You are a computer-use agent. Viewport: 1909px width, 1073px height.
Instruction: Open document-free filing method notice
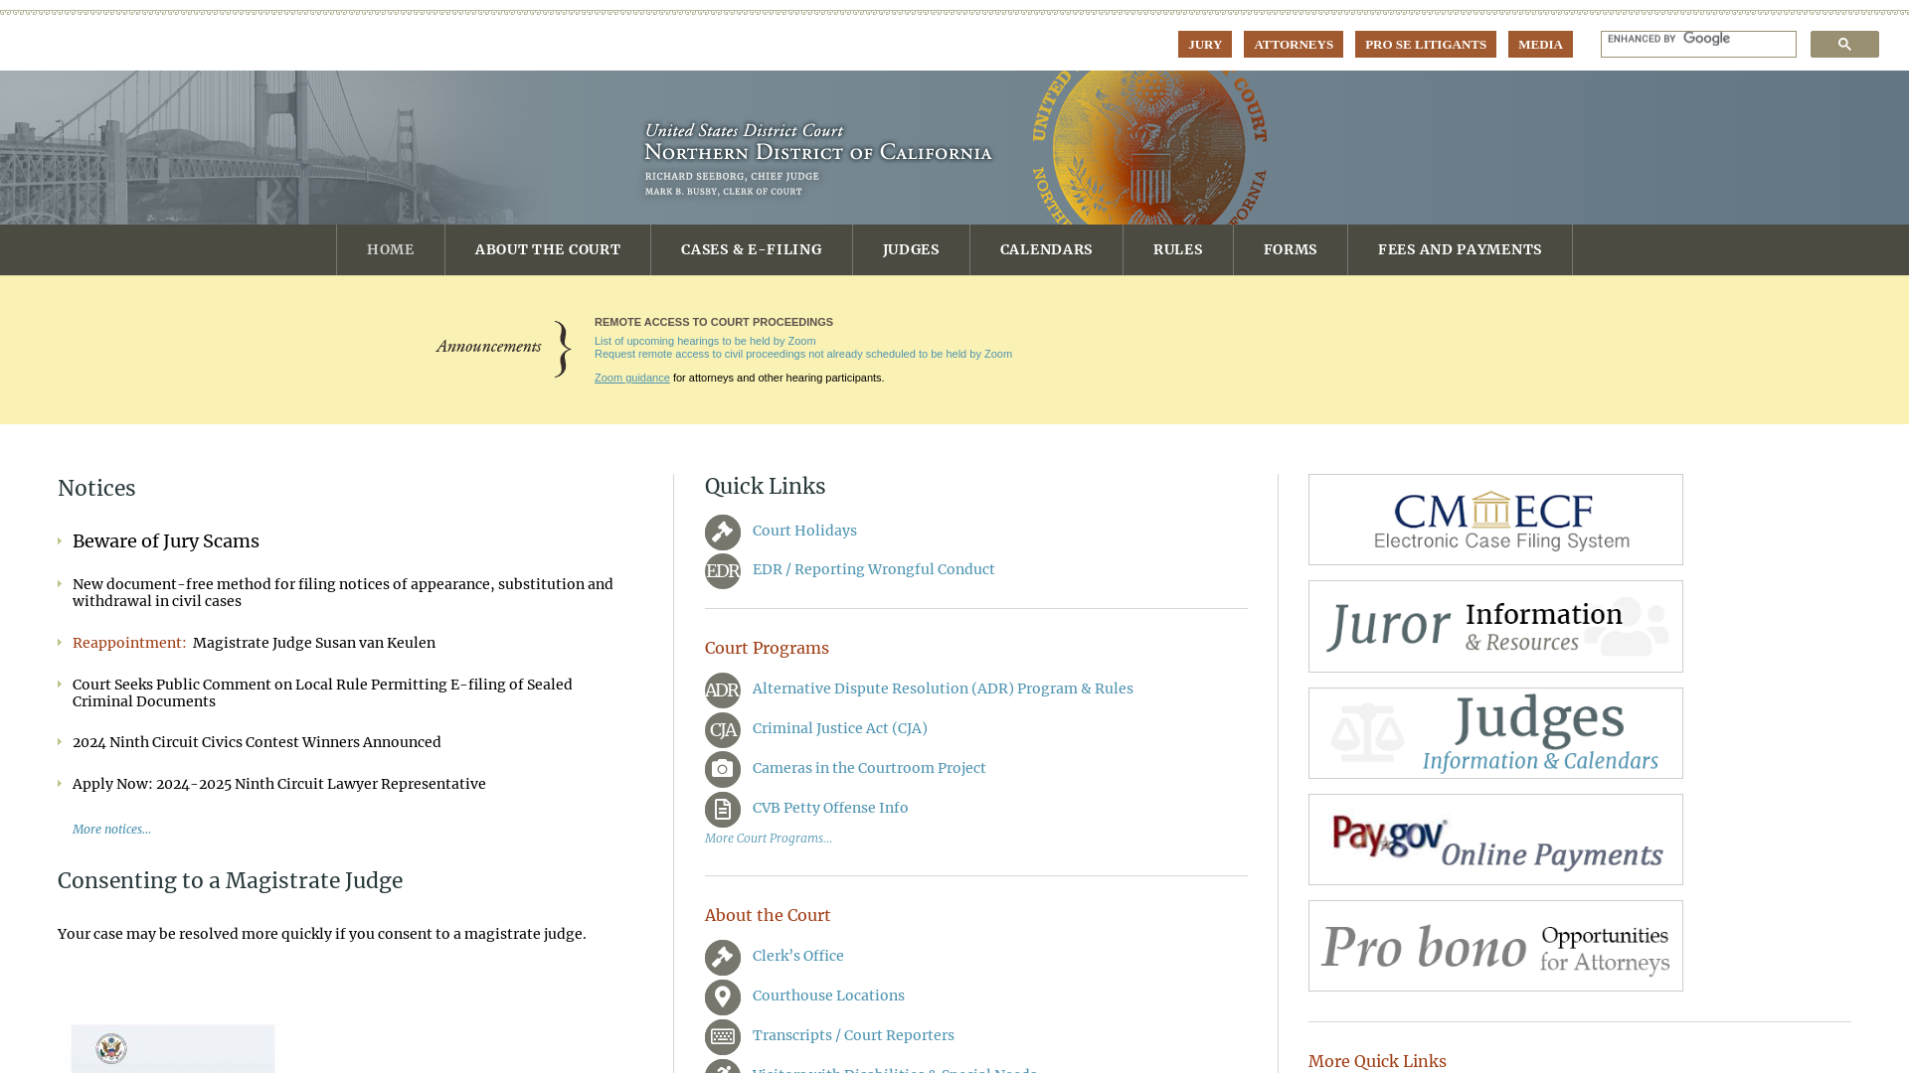[x=343, y=592]
